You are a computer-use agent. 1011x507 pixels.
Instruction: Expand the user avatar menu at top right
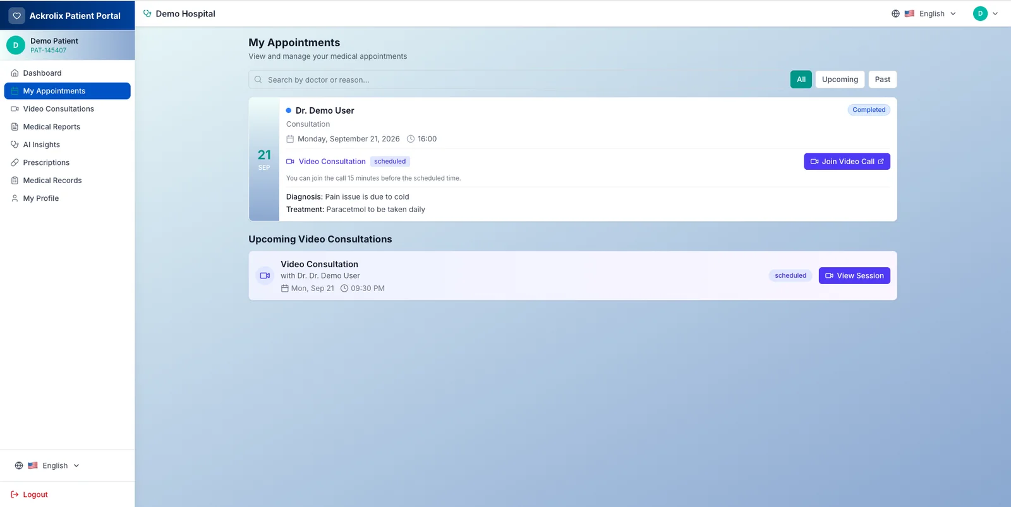[985, 13]
